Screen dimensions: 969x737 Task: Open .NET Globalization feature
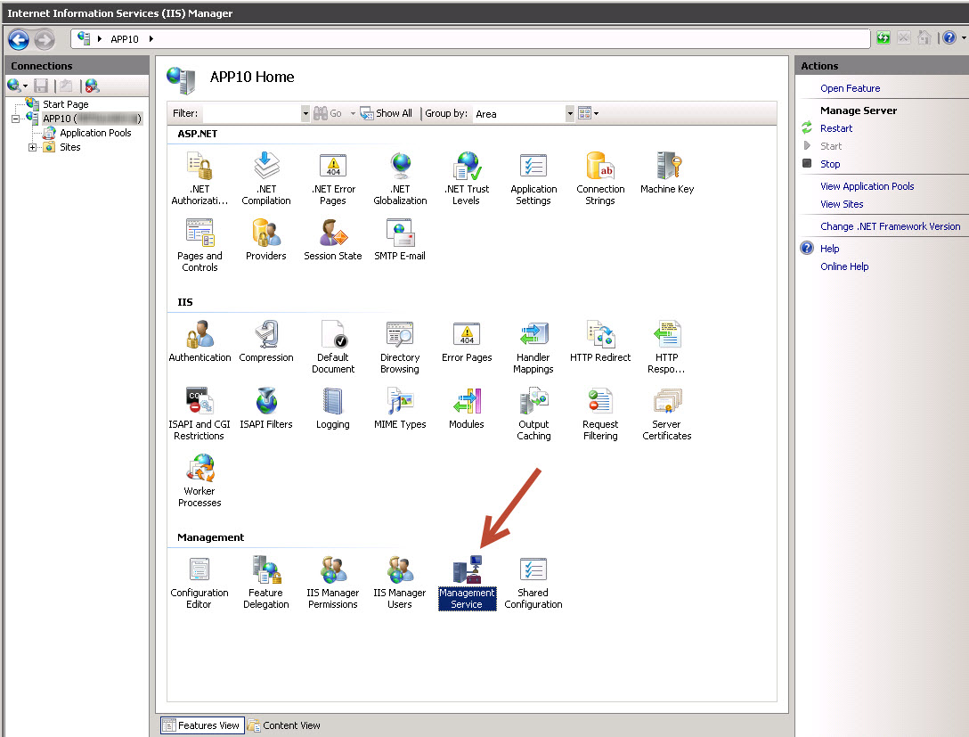[400, 179]
